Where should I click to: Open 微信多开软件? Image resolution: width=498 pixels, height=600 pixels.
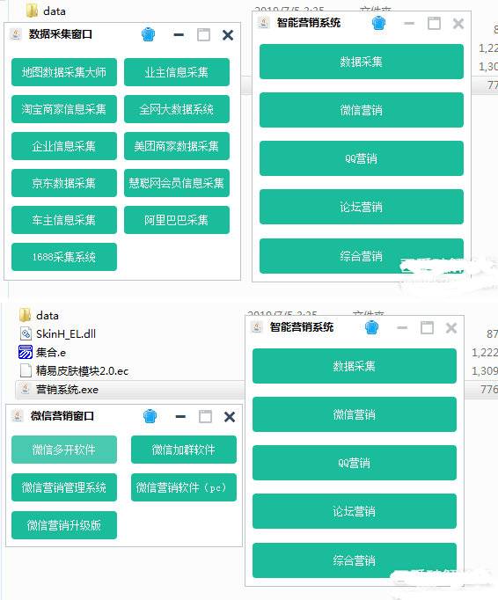point(64,450)
